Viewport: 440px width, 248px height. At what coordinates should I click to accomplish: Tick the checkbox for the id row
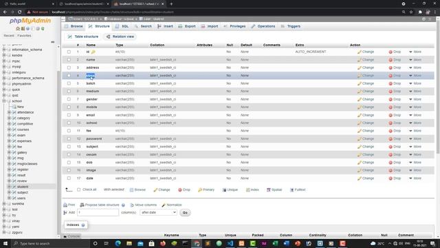point(69,52)
